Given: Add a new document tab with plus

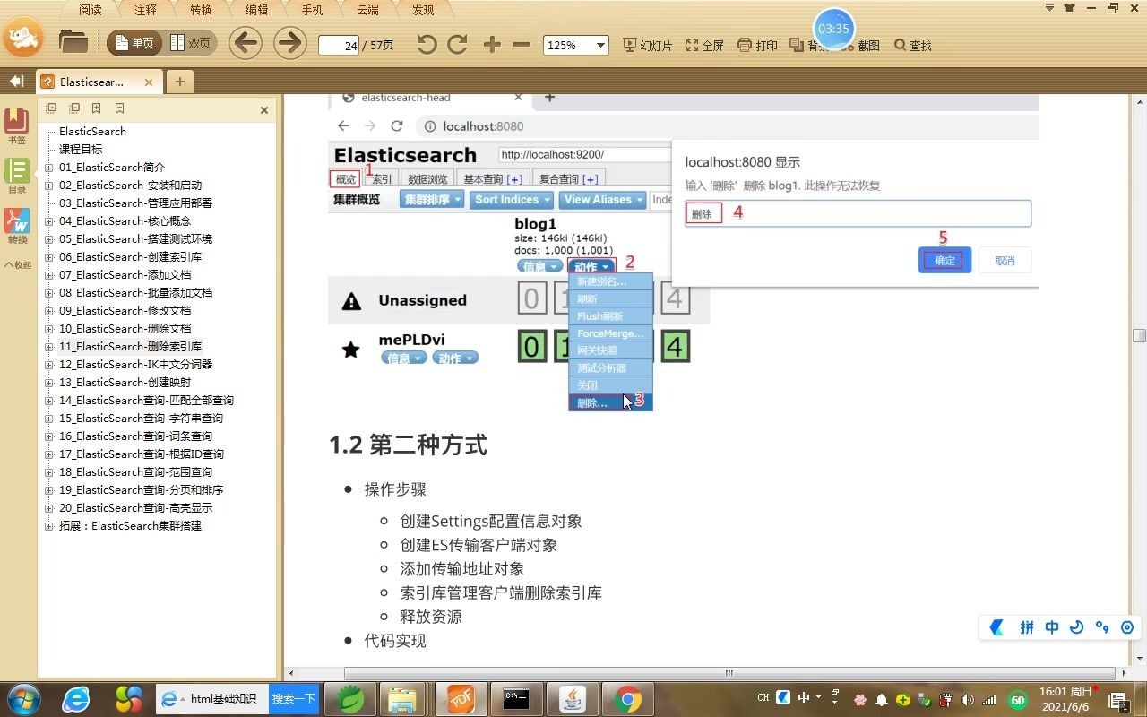Looking at the screenshot, I should pyautogui.click(x=179, y=82).
